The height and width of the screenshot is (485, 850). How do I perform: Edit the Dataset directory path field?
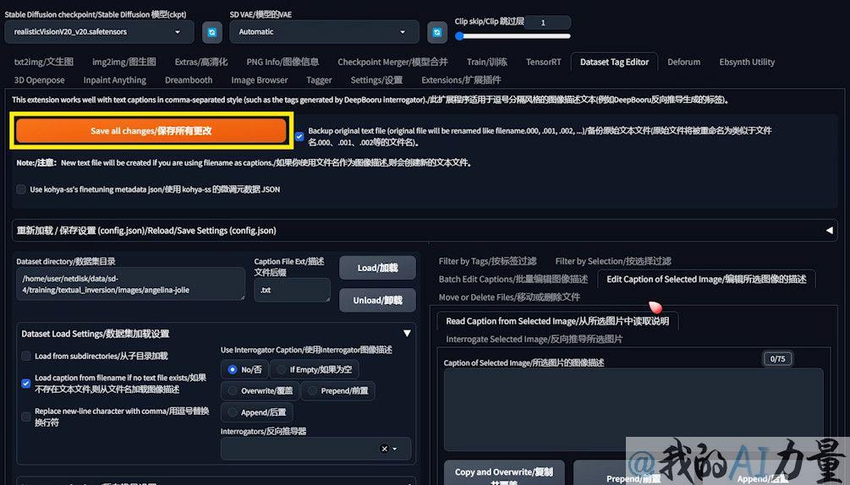(130, 284)
